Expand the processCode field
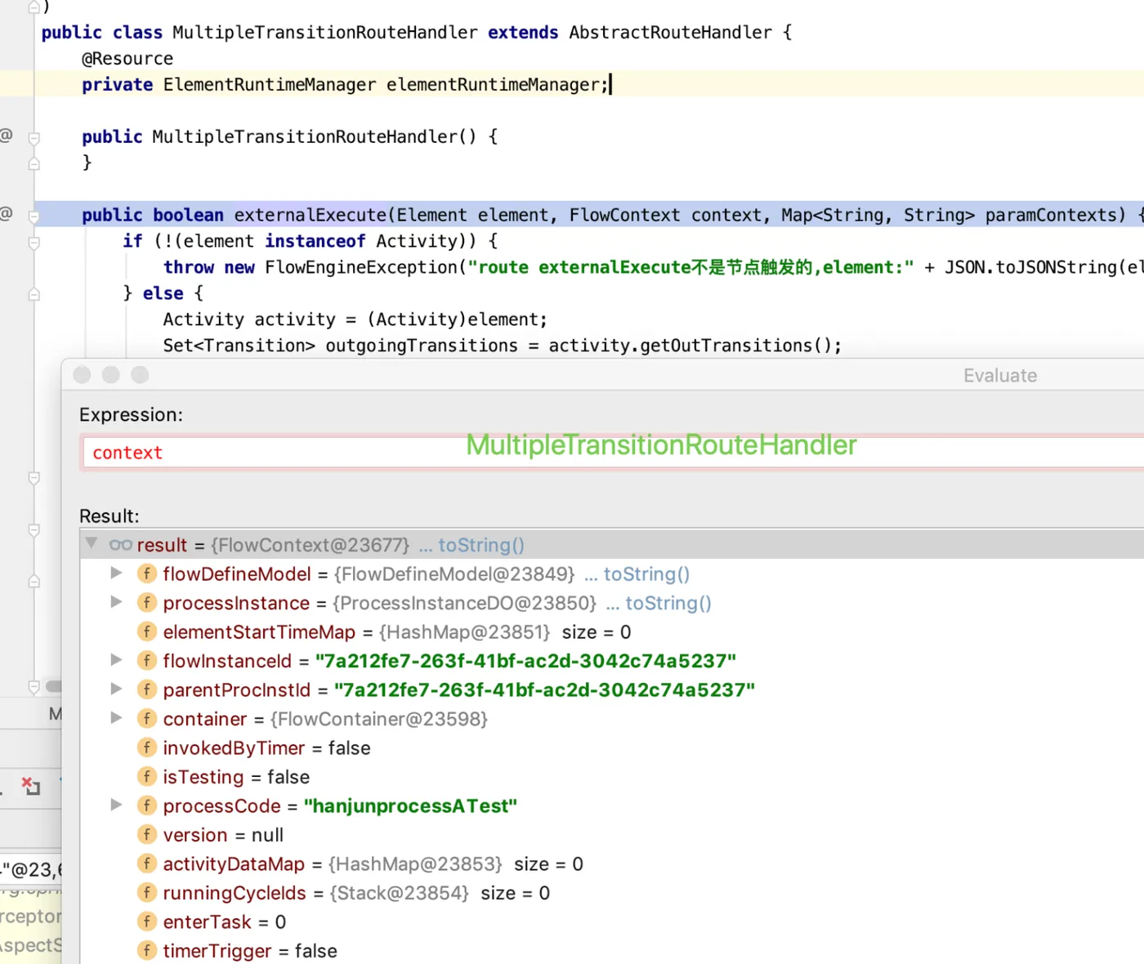 click(x=117, y=805)
